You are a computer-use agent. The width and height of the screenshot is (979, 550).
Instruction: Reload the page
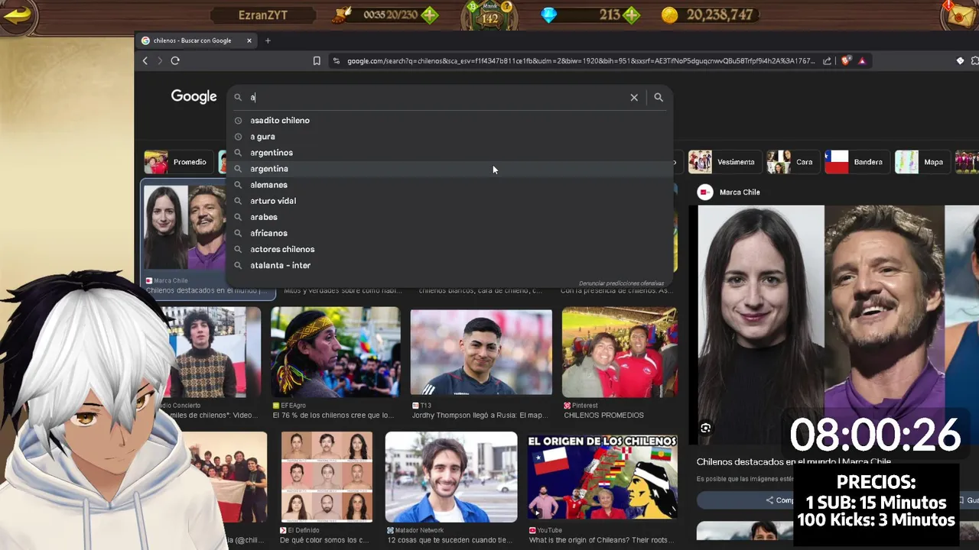click(175, 61)
